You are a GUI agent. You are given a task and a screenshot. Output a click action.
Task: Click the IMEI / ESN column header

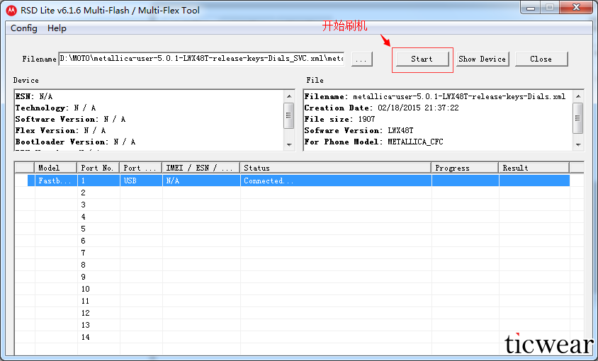pyautogui.click(x=201, y=168)
